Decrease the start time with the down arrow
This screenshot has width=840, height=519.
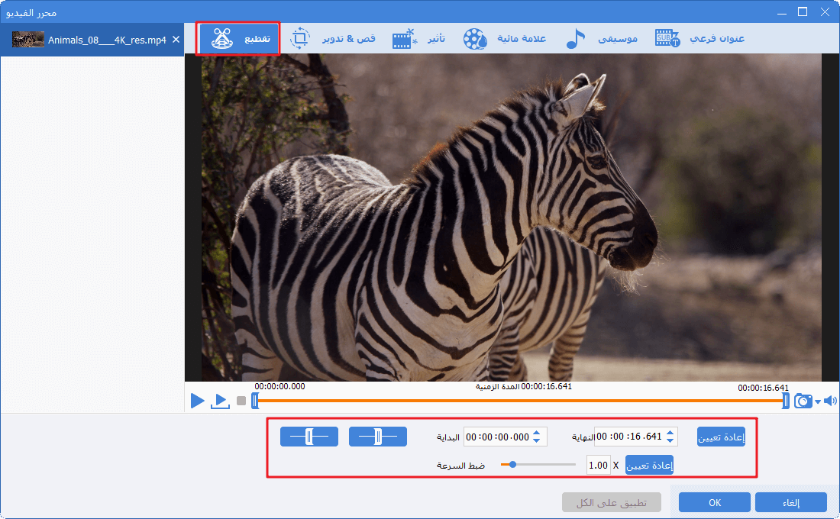(x=537, y=441)
